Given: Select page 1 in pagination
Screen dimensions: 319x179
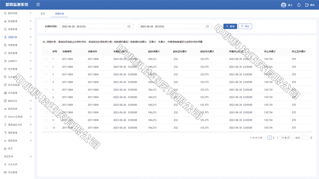Looking at the screenshot, I should click(x=270, y=138).
